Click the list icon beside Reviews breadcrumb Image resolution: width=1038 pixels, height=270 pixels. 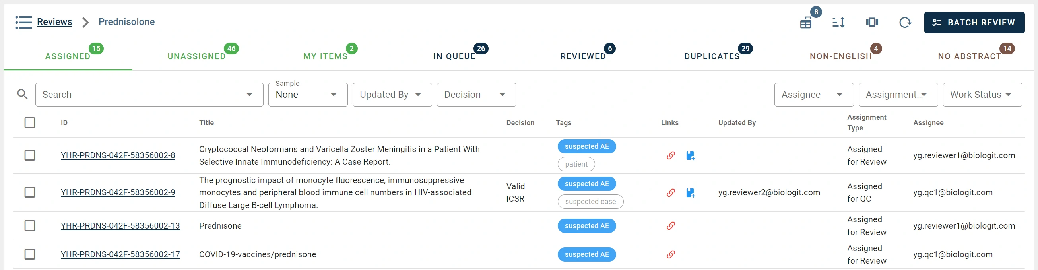click(x=23, y=22)
